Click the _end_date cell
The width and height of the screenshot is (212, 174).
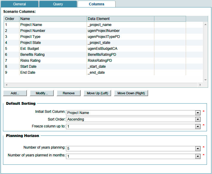click(x=120, y=73)
